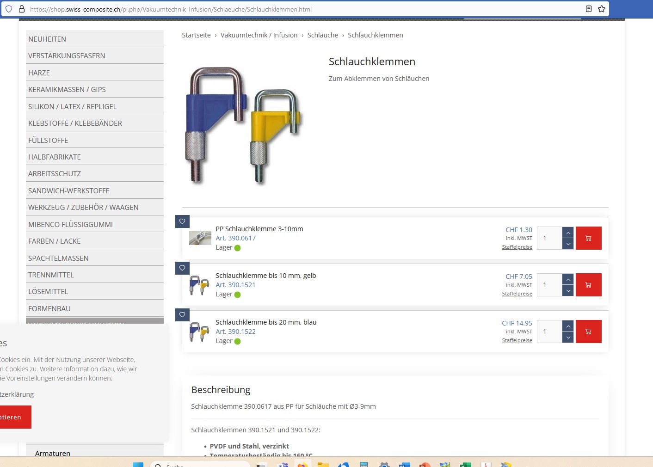The image size is (653, 467).
Task: Add Schlauchklemme gelb to shopping cart
Action: click(x=588, y=285)
